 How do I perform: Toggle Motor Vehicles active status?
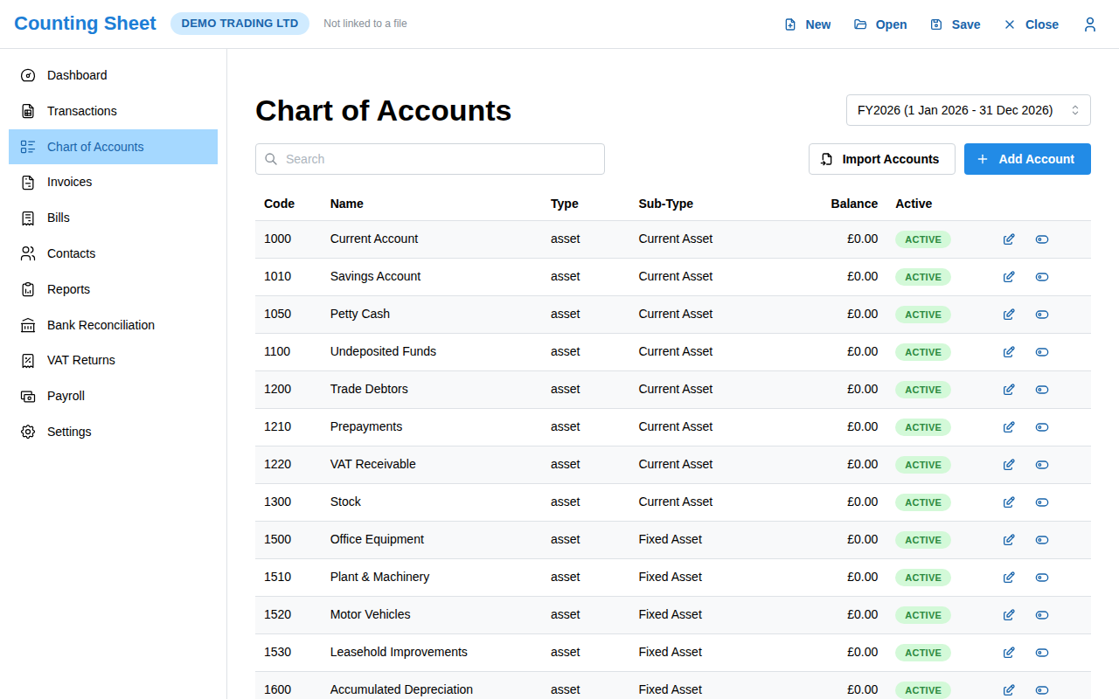[1042, 615]
